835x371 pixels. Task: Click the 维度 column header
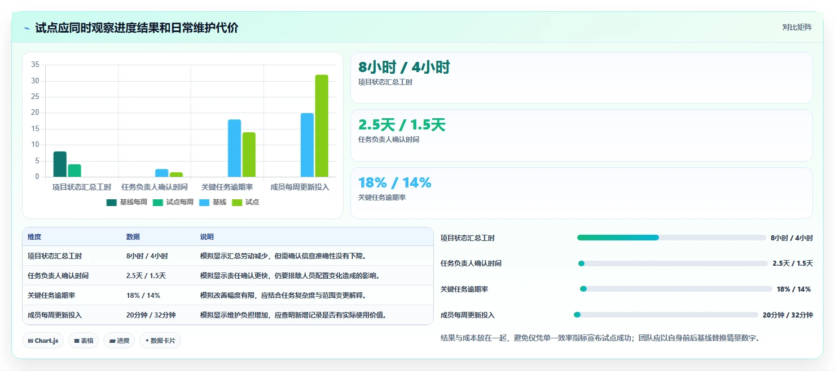coord(34,237)
